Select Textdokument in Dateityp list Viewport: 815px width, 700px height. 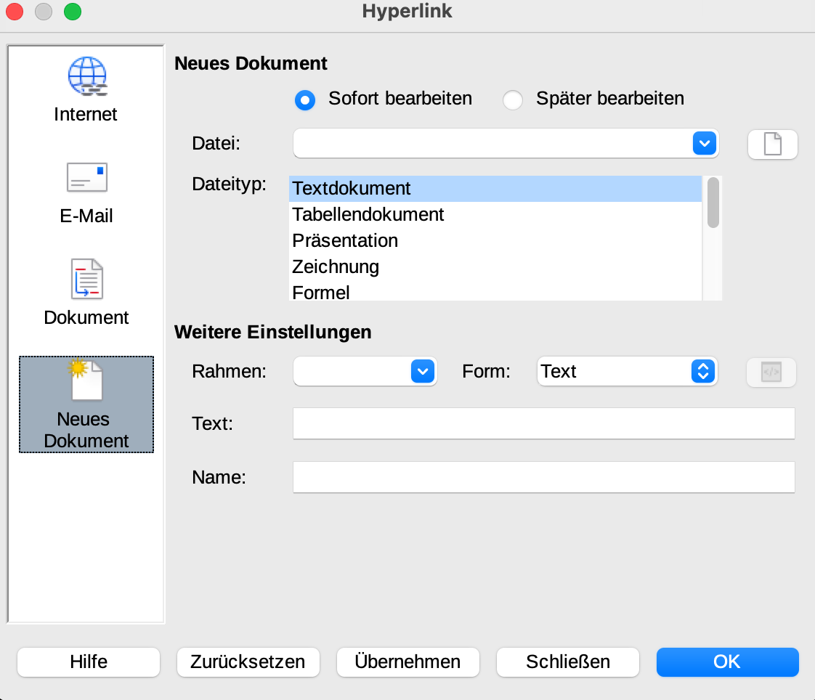coord(495,189)
